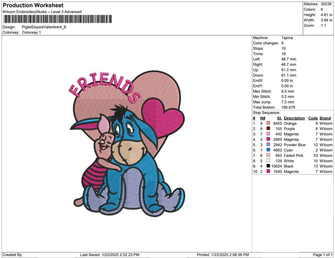Viewport: 335px width, 258px height.
Task: Select the Stops value "10"
Action: click(x=283, y=48)
